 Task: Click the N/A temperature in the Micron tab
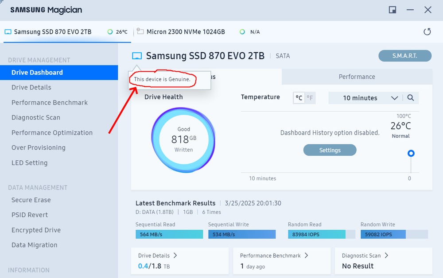coord(255,32)
